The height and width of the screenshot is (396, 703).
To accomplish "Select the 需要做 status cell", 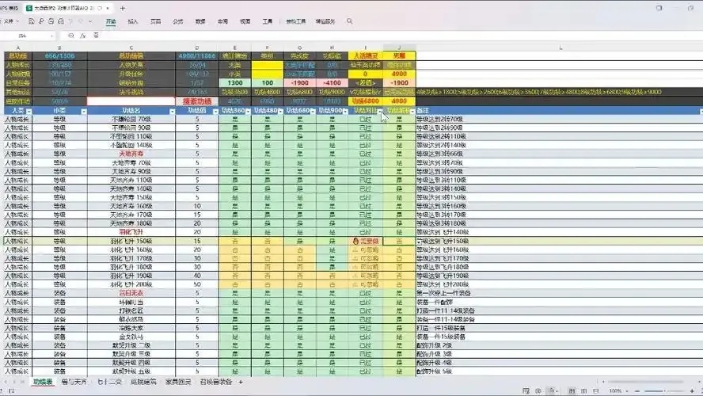I will pos(366,242).
